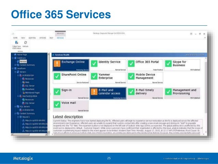This screenshot has width=218, height=164.
Task: Click the ribbon display options icon
Action: click(x=191, y=34)
